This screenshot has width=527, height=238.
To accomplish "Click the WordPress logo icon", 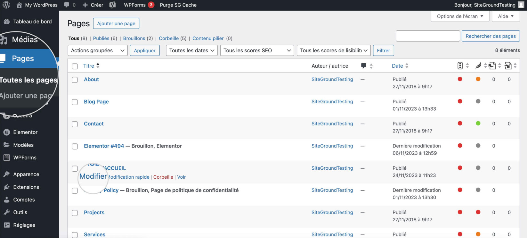I will 6,5.
